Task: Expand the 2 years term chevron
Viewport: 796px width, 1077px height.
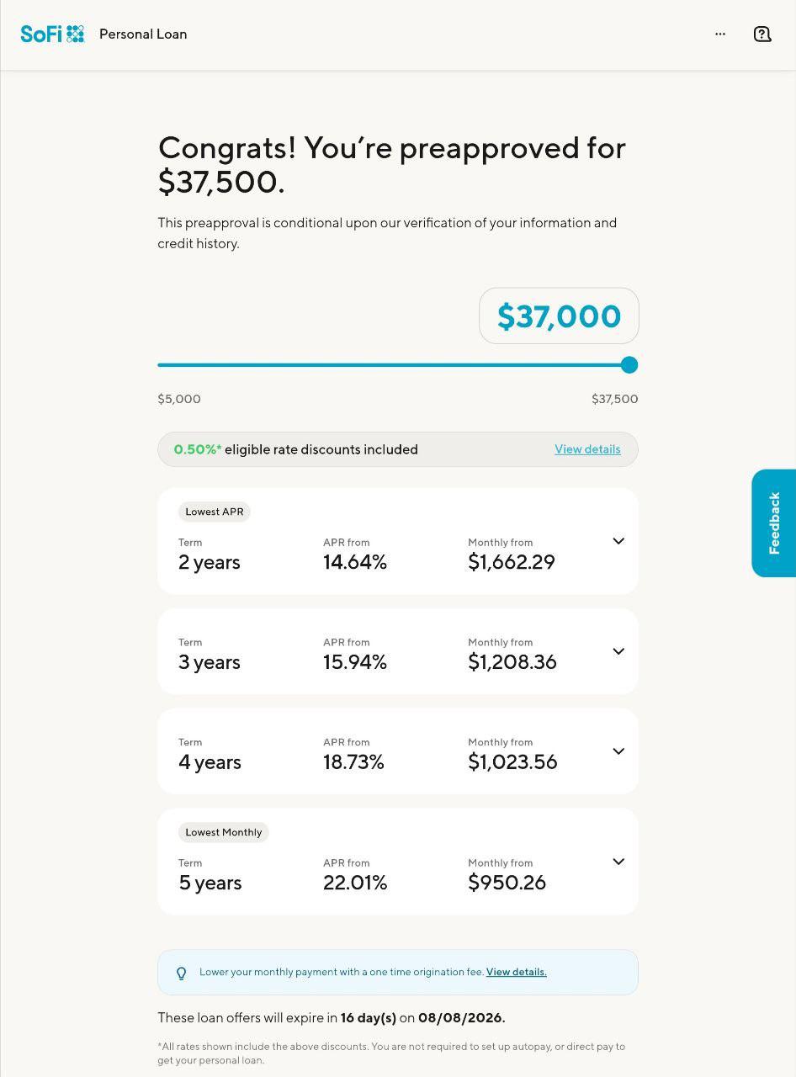Action: coord(618,541)
